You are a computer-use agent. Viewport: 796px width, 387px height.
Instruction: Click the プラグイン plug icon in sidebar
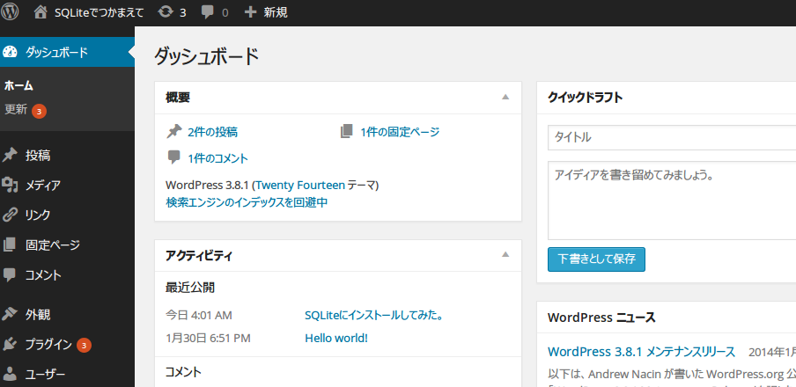pos(11,344)
